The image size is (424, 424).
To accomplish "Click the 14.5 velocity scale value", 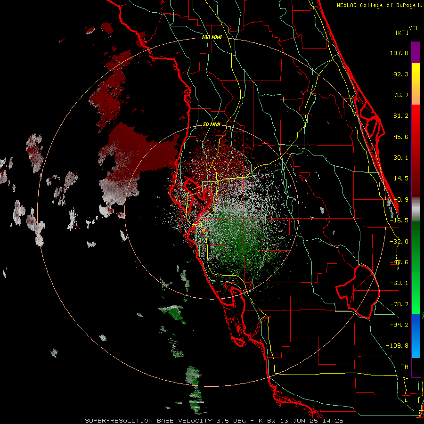I will coord(401,179).
